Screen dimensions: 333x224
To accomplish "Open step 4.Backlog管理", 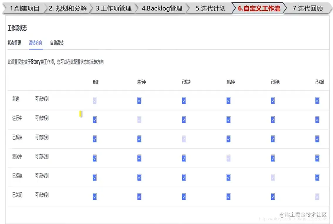I will point(162,8).
